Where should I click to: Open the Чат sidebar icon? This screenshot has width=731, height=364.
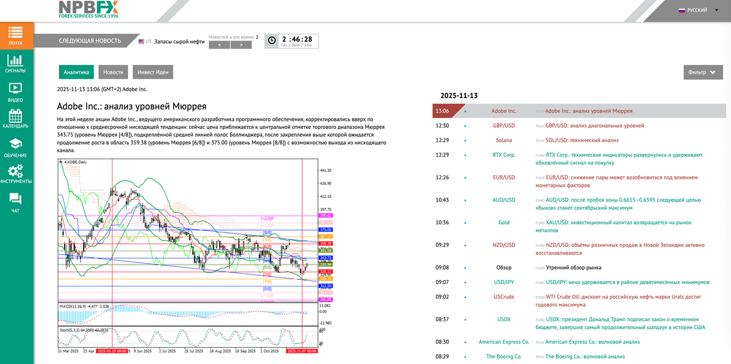pos(15,203)
